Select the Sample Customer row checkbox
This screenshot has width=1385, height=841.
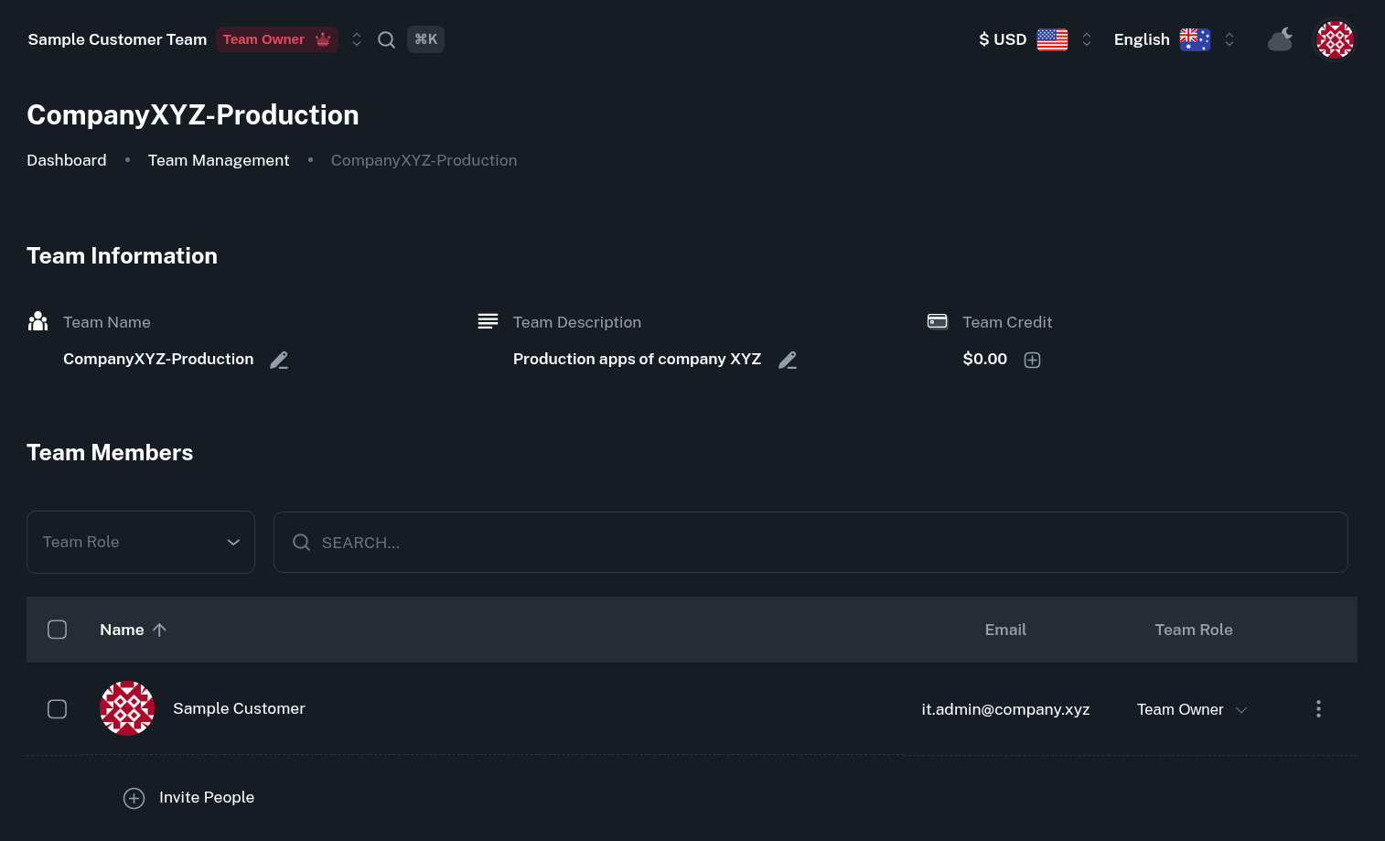pyautogui.click(x=57, y=709)
